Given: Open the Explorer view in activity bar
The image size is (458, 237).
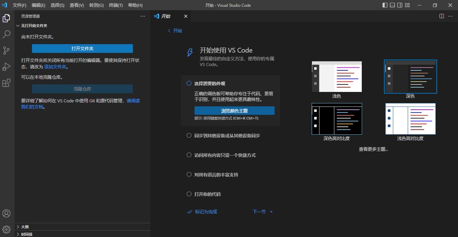Looking at the screenshot, I should tap(6, 18).
